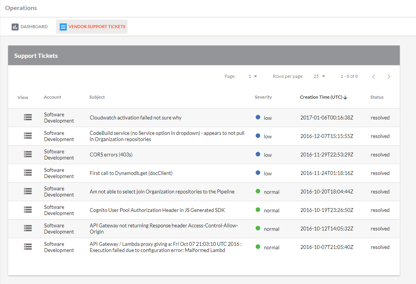Screen dimensions: 416x284
Task: Open view icon for Access-Control-Allow-Origin ticket
Action: 28,228
